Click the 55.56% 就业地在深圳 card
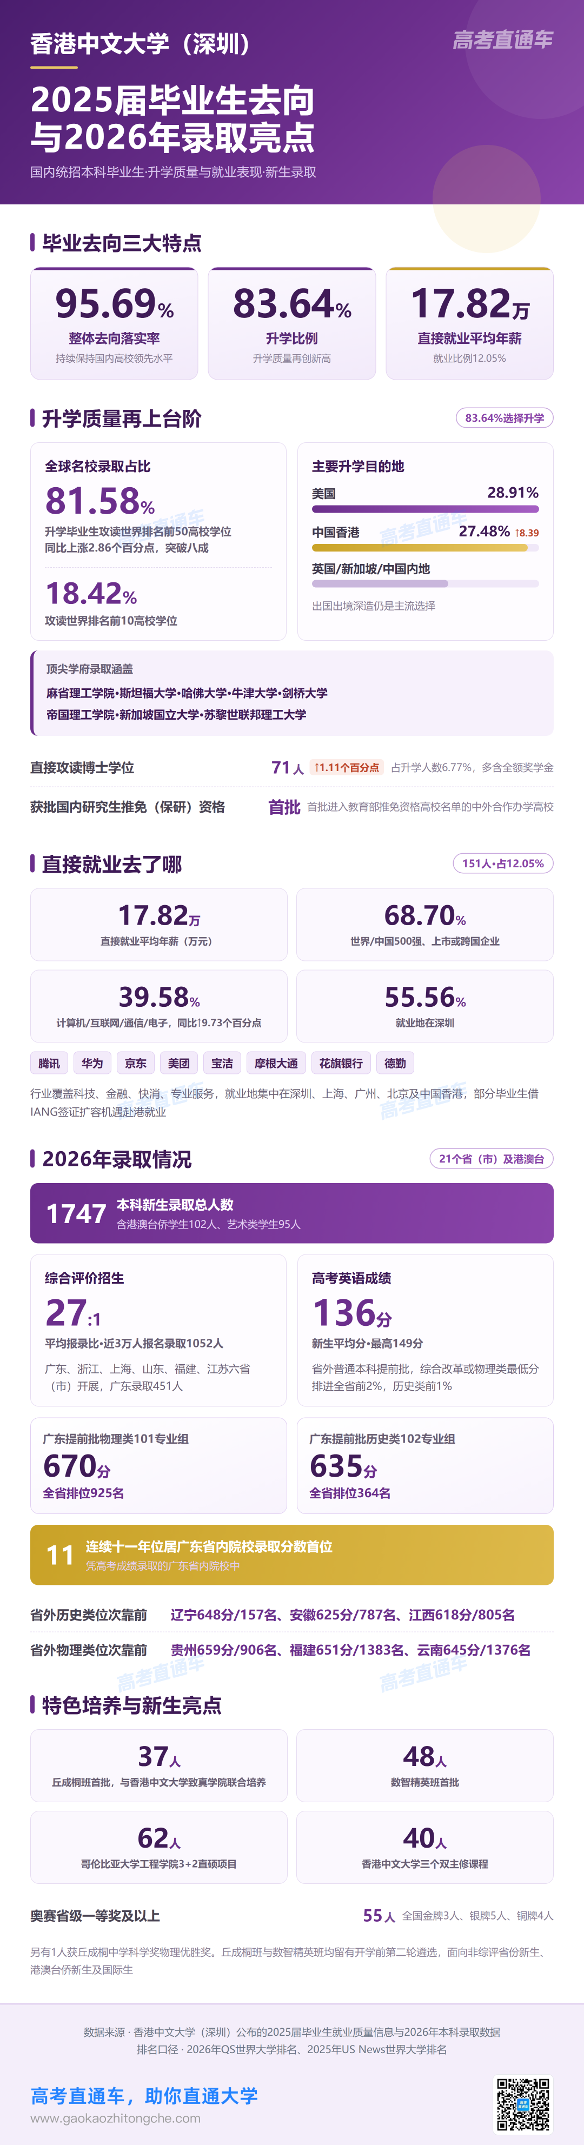The height and width of the screenshot is (2145, 584). click(425, 1006)
